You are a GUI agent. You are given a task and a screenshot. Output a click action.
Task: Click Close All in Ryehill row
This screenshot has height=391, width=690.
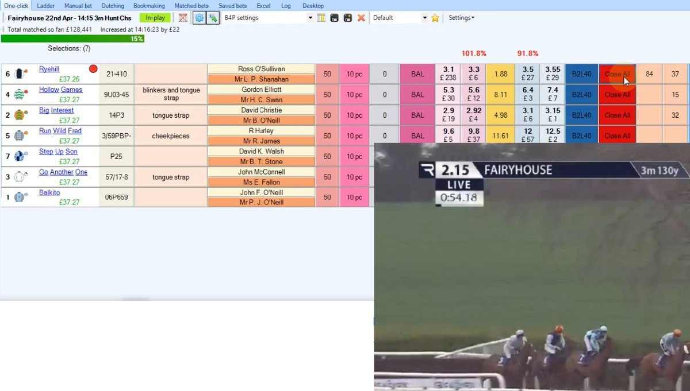[617, 74]
